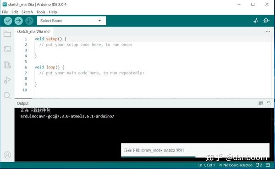Open the Search sidebar panel
Viewport: 275px width, 169px height.
7,96
